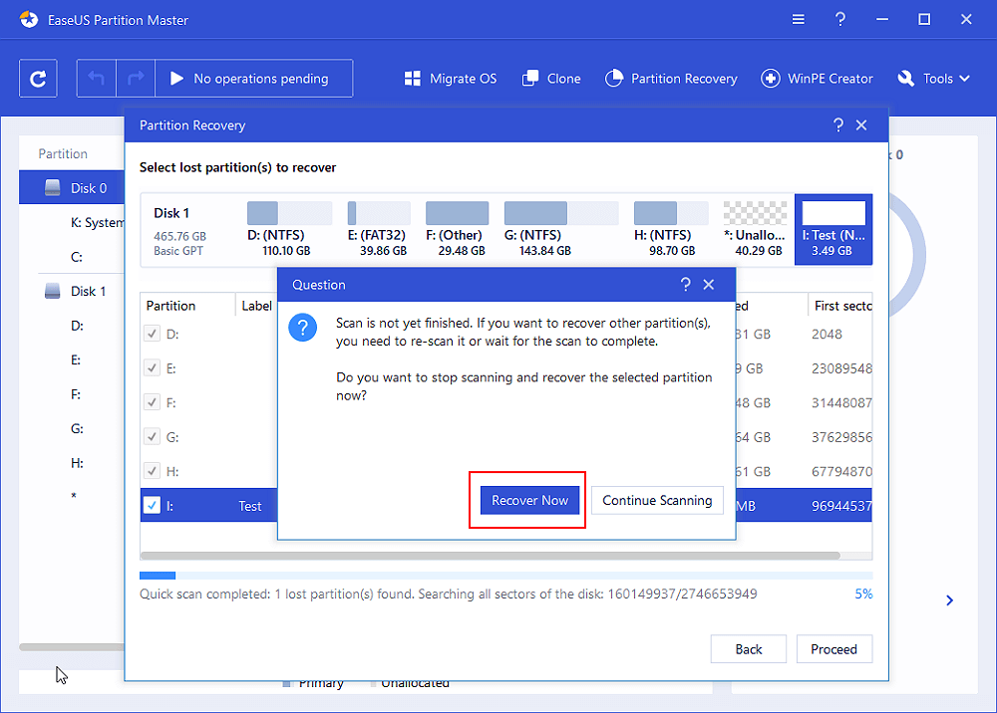Open the Clone tool
The height and width of the screenshot is (713, 997).
[x=551, y=78]
